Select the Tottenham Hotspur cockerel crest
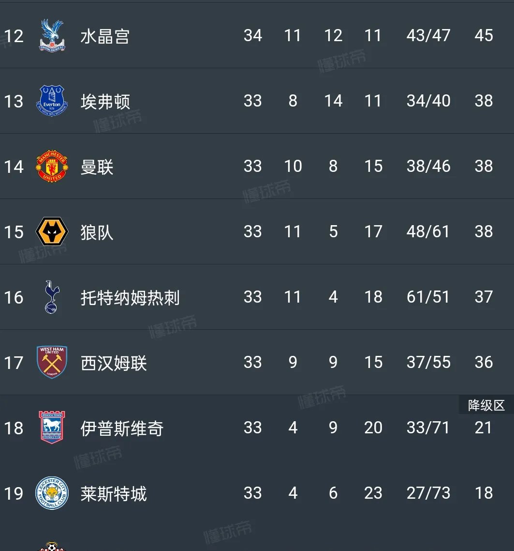 (51, 297)
